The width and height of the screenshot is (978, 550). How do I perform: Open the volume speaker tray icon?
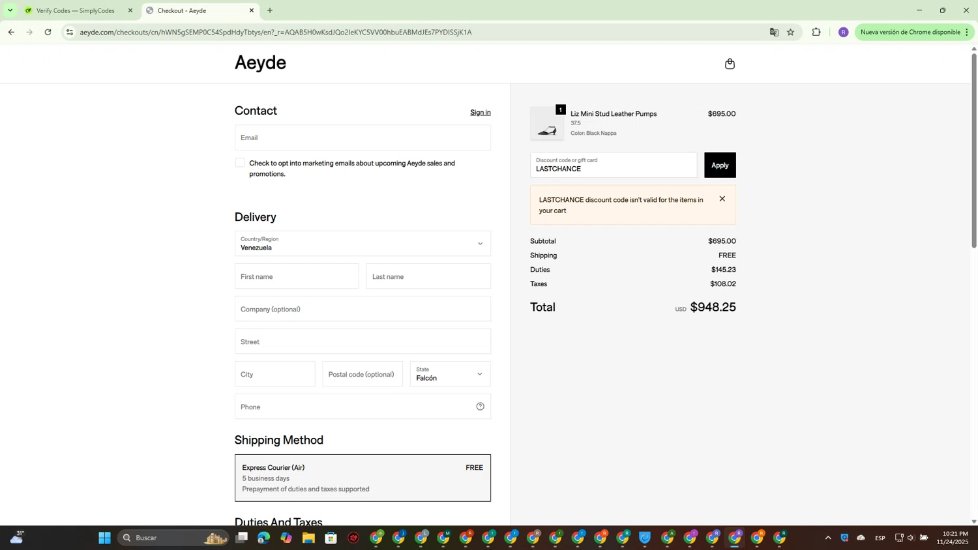911,538
